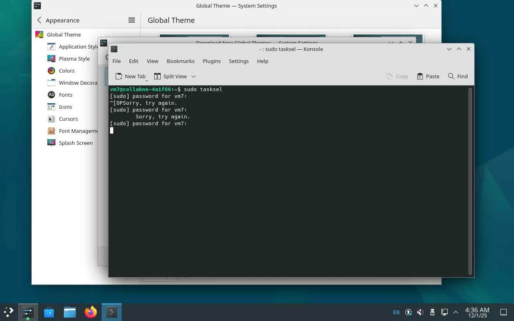
Task: Click the 'vm7@collabne-4a1f66' prompt text
Action: [141, 89]
